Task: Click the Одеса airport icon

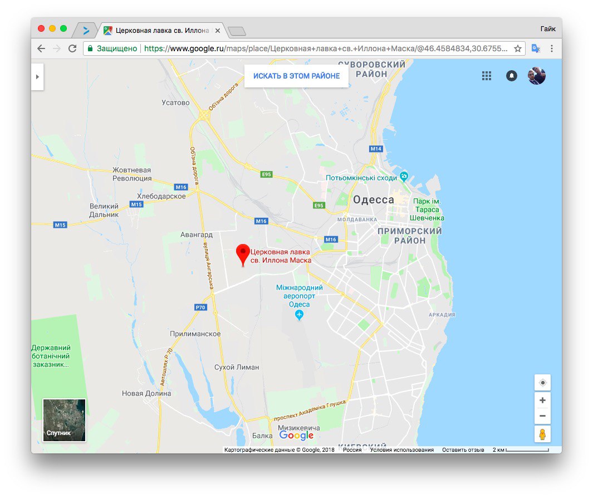Action: [x=299, y=315]
